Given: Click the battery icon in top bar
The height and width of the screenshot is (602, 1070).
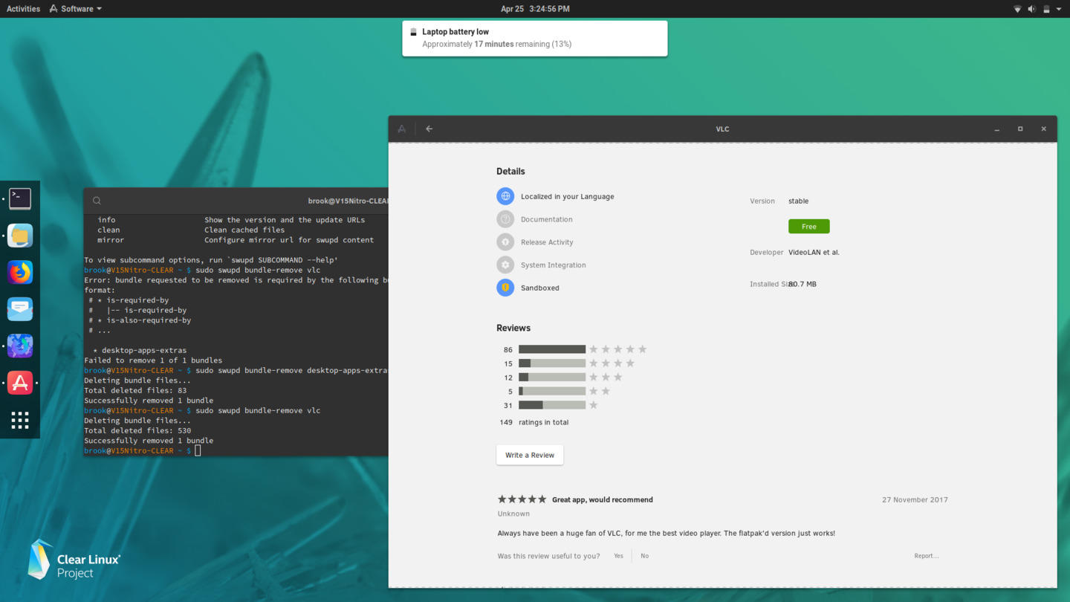Looking at the screenshot, I should click(1046, 9).
